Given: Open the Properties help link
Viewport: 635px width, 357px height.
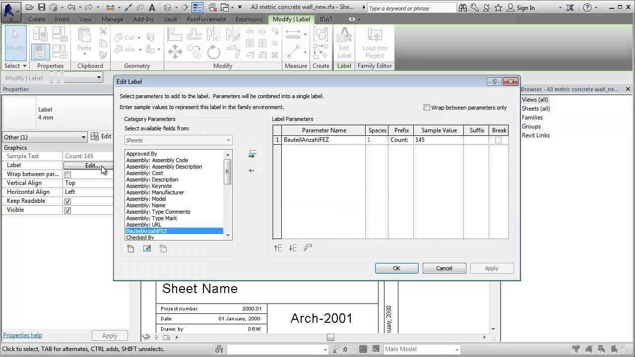Looking at the screenshot, I should (x=23, y=335).
